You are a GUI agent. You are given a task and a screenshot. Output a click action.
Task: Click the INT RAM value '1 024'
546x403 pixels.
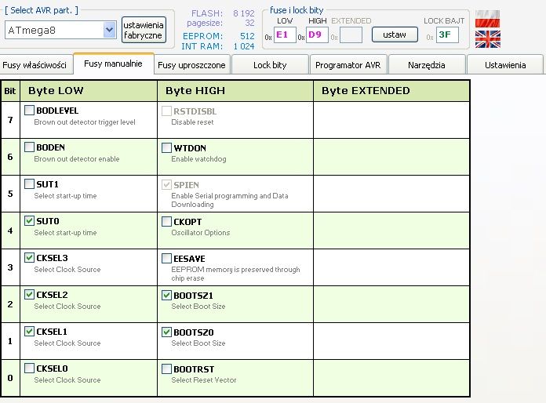(244, 46)
